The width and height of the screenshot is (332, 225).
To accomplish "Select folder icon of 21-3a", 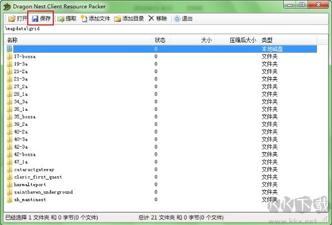I will (9, 79).
